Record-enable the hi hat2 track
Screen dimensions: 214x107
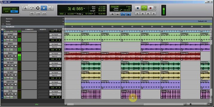5,75
